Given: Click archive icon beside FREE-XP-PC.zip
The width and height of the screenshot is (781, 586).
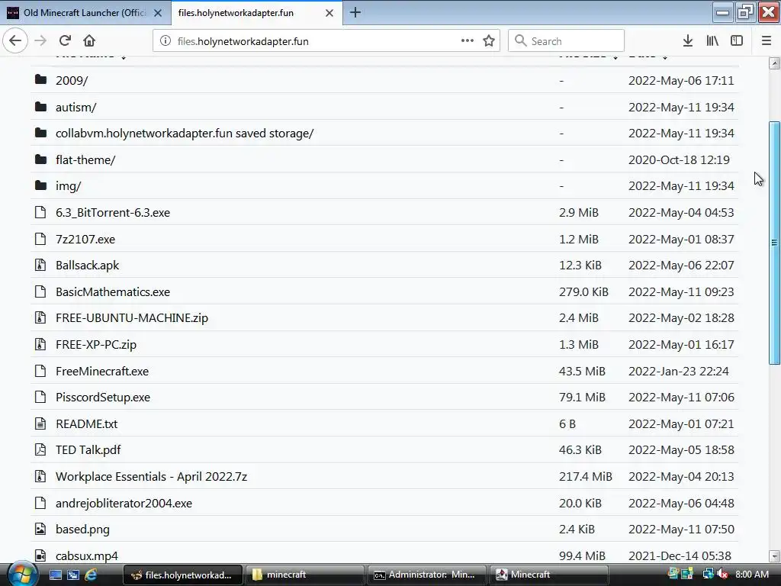Looking at the screenshot, I should (40, 344).
